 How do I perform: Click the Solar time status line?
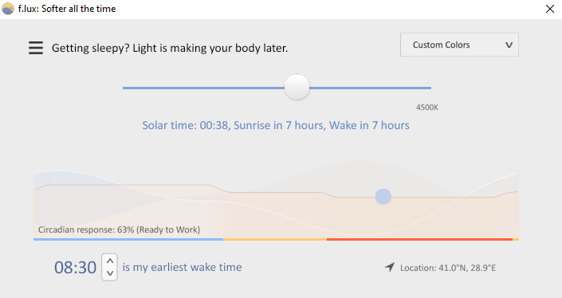[276, 125]
